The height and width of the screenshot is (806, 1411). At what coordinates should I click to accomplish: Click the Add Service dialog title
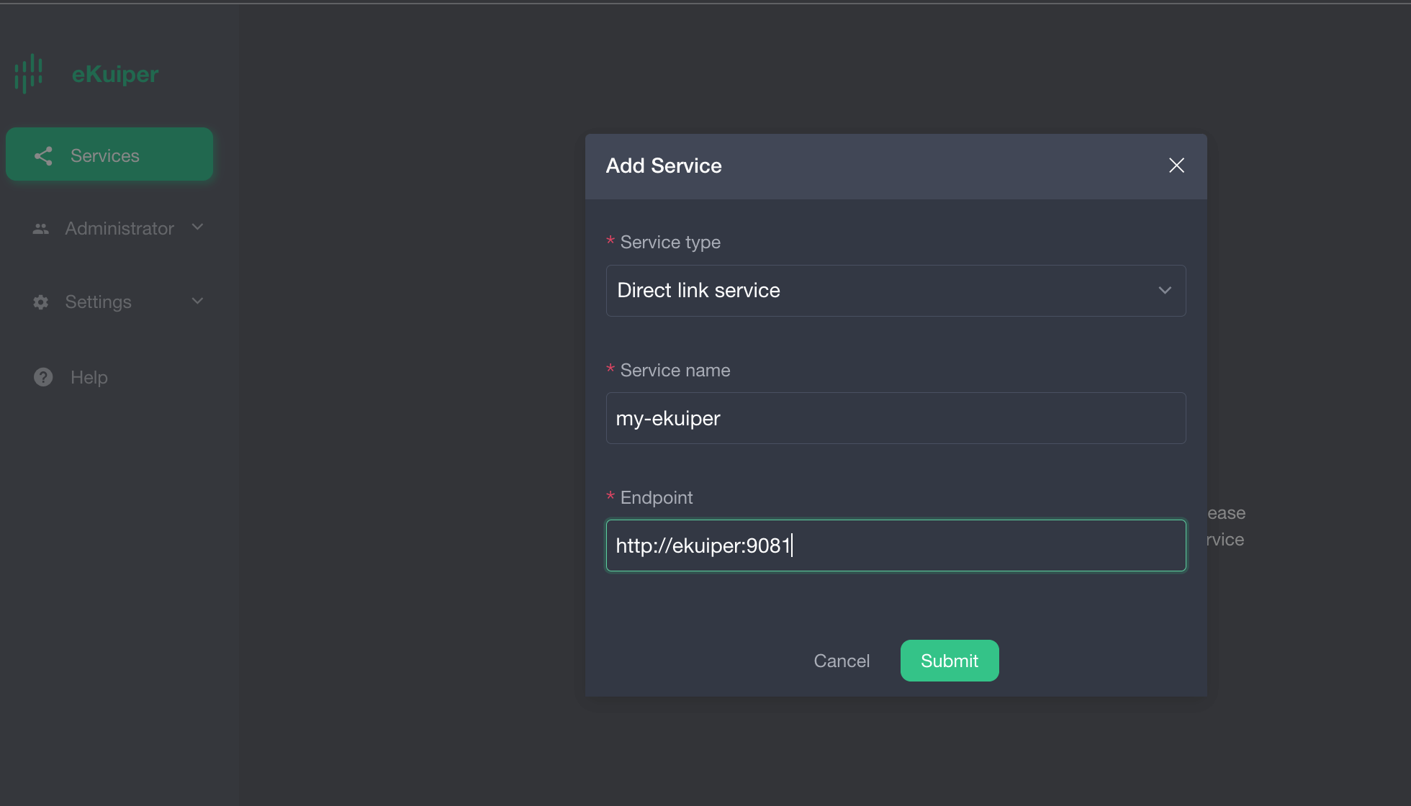[664, 166]
